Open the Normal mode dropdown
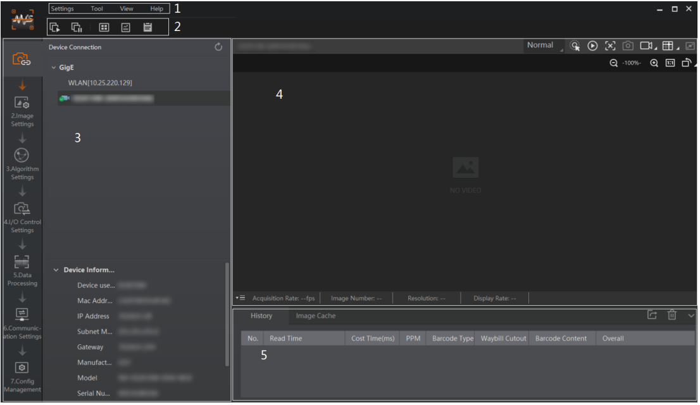Image resolution: width=700 pixels, height=405 pixels. pyautogui.click(x=543, y=46)
